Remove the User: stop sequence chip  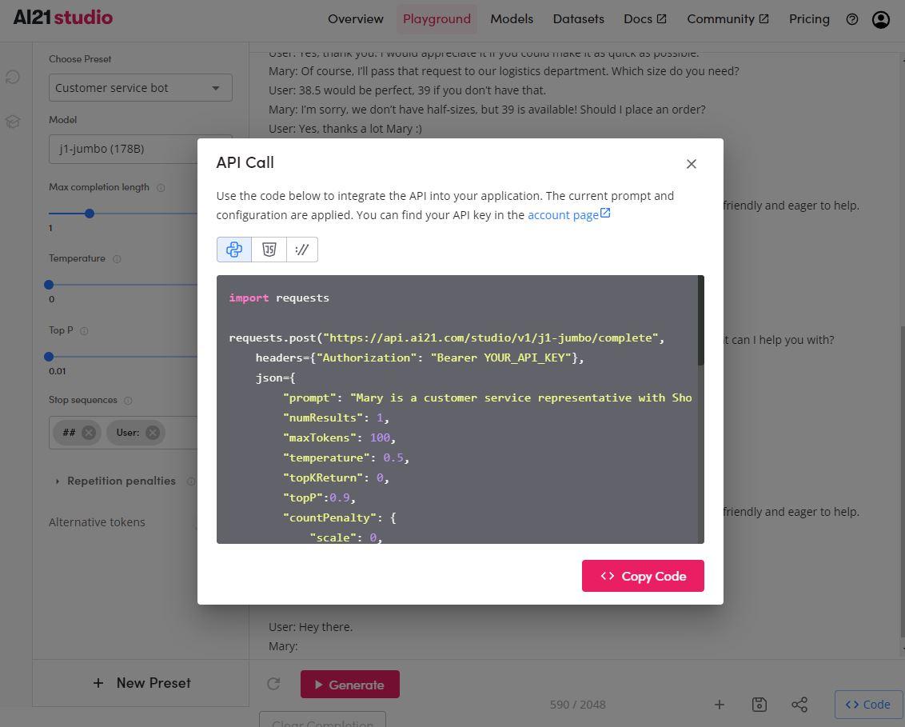click(x=153, y=433)
